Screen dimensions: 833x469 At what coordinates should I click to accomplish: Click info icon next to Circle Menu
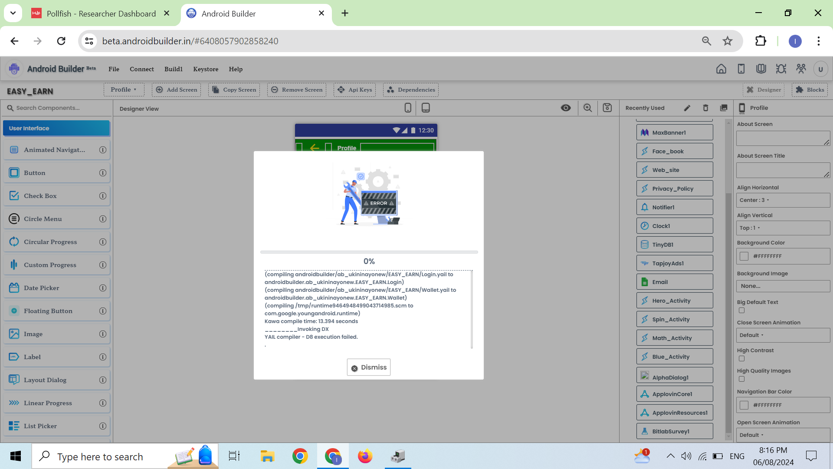(103, 219)
